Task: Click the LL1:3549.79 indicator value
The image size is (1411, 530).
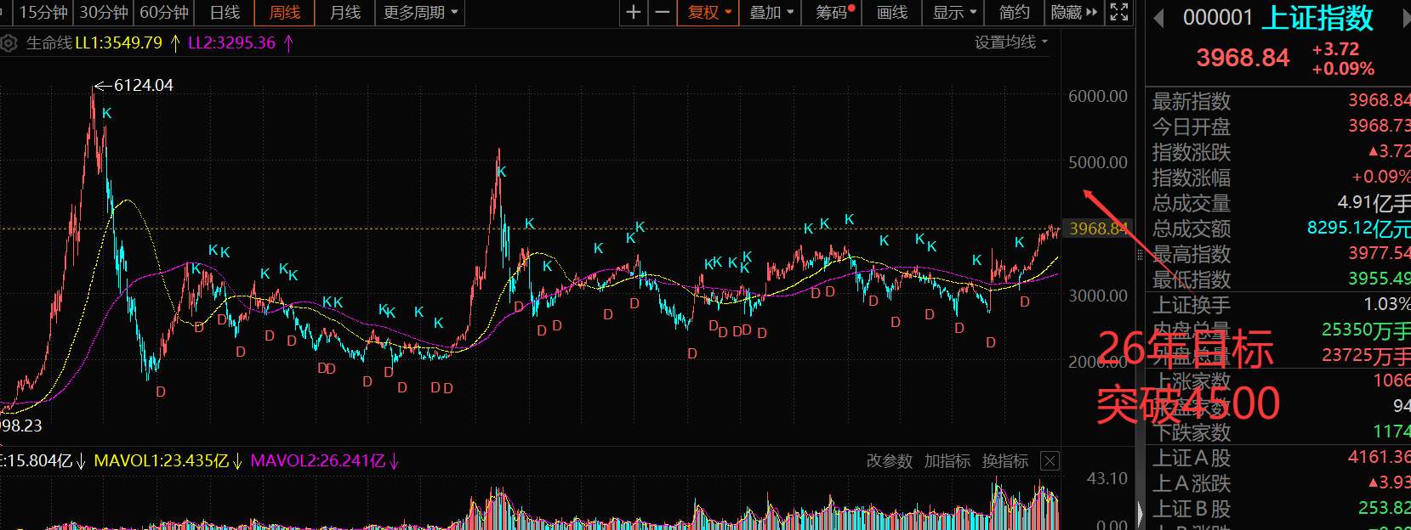Action: pyautogui.click(x=118, y=42)
